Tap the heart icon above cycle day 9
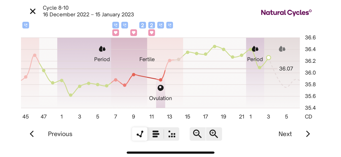Viewport: 341px width, 157px height. (x=134, y=32)
